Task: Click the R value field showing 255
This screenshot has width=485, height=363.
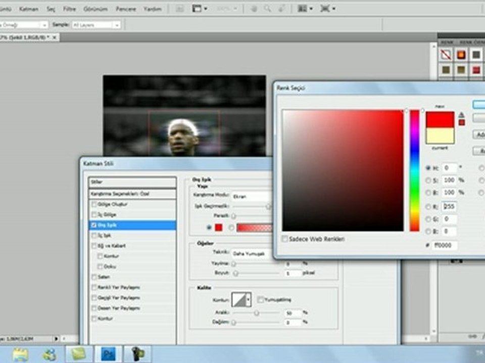Action: pyautogui.click(x=450, y=206)
